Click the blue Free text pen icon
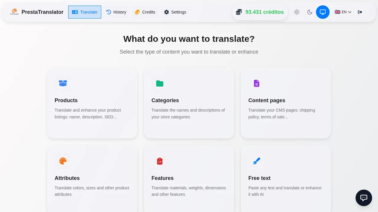The width and height of the screenshot is (378, 212). [257, 161]
